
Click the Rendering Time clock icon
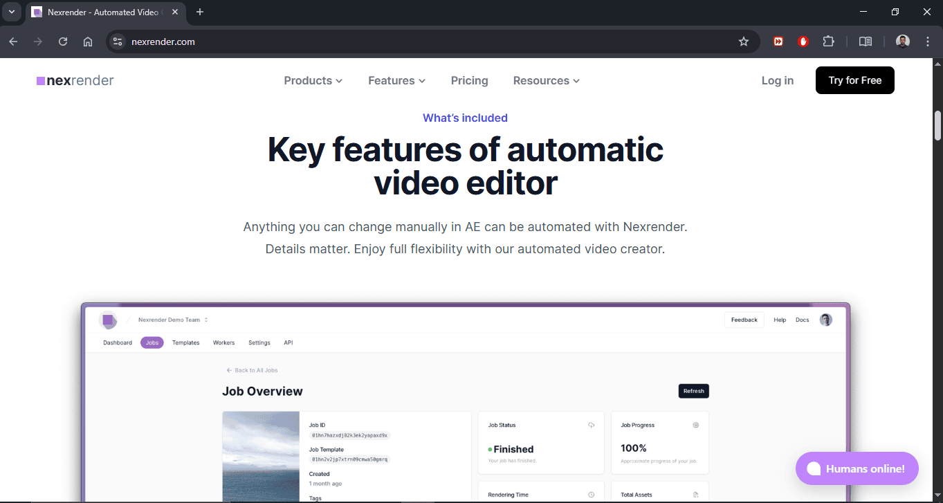[591, 495]
